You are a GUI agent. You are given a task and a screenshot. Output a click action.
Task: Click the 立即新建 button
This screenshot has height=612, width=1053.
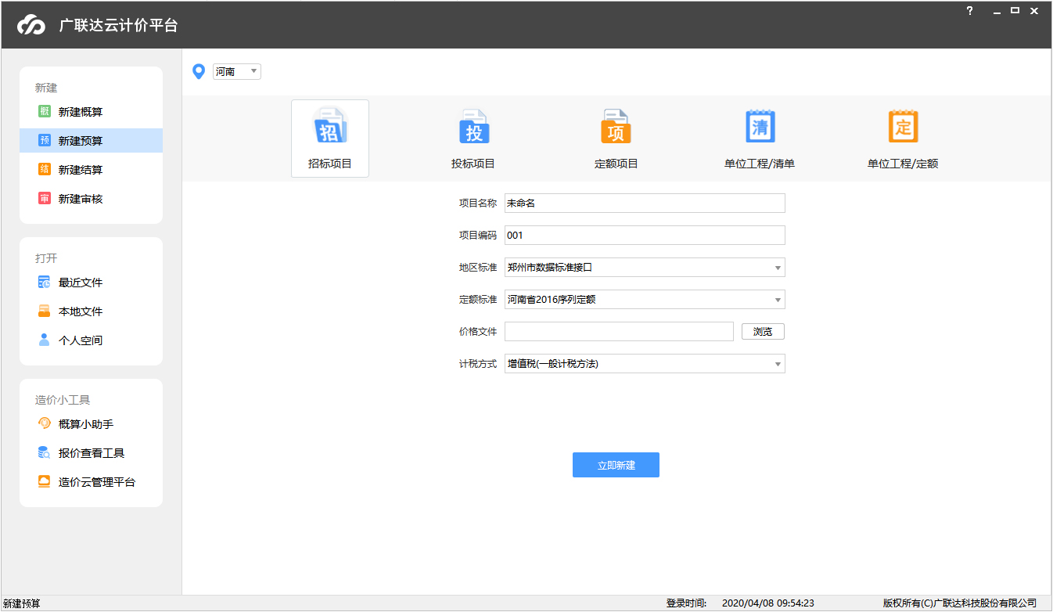(x=616, y=465)
